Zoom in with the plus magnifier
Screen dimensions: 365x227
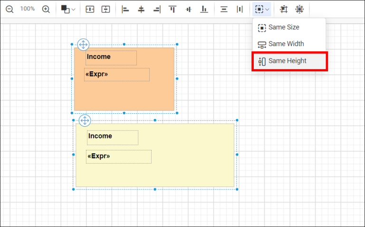(46, 10)
